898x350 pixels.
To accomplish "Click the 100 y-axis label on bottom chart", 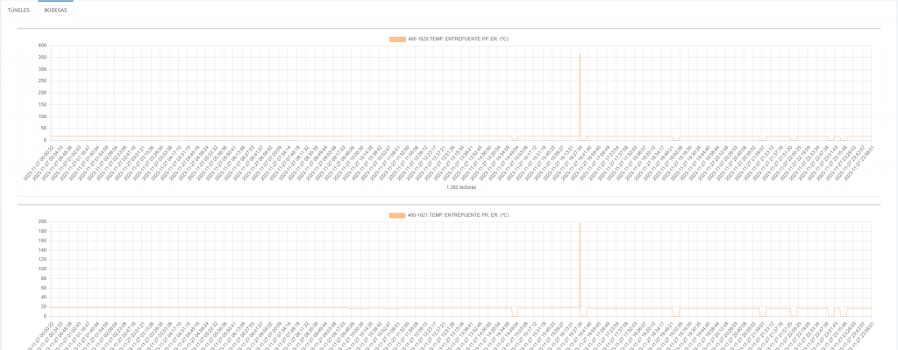I will (41, 269).
